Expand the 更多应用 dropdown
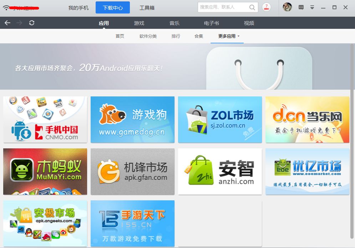Screen dimensions: 355x248 pyautogui.click(x=229, y=36)
